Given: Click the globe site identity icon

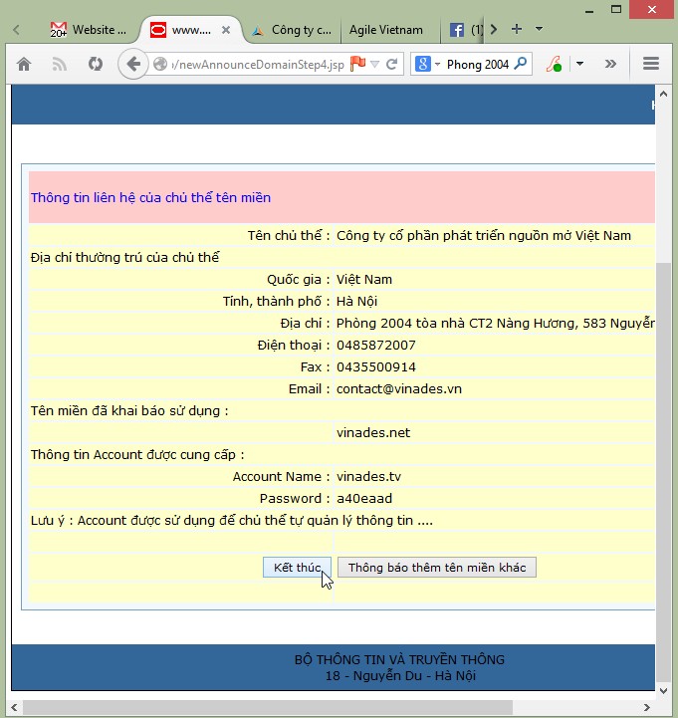Looking at the screenshot, I should [159, 64].
